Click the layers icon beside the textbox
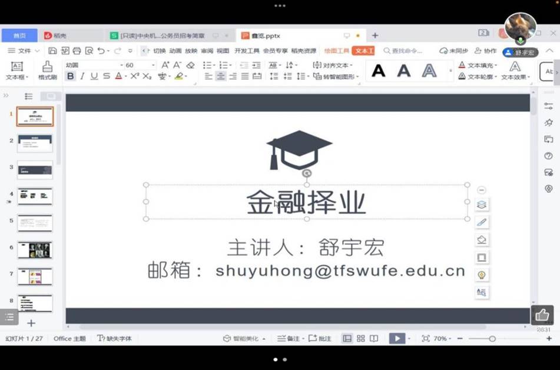This screenshot has height=370, width=560. tap(482, 205)
